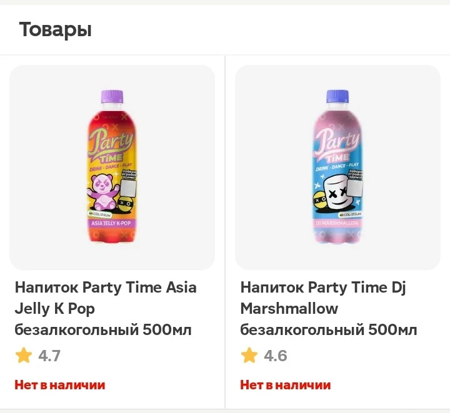Open the Asia Jelly K Pop bottle image
Viewport: 450px width, 413px height.
pos(112,167)
